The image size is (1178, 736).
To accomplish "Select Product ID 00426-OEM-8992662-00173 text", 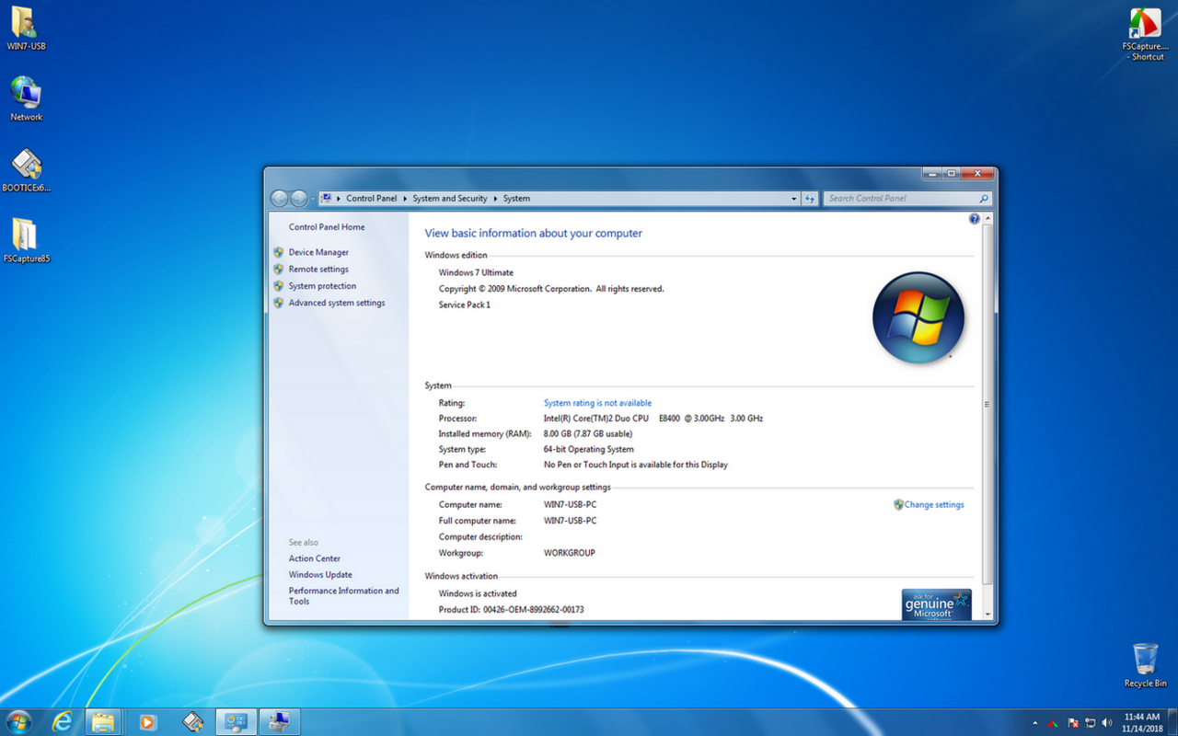I will pos(511,610).
